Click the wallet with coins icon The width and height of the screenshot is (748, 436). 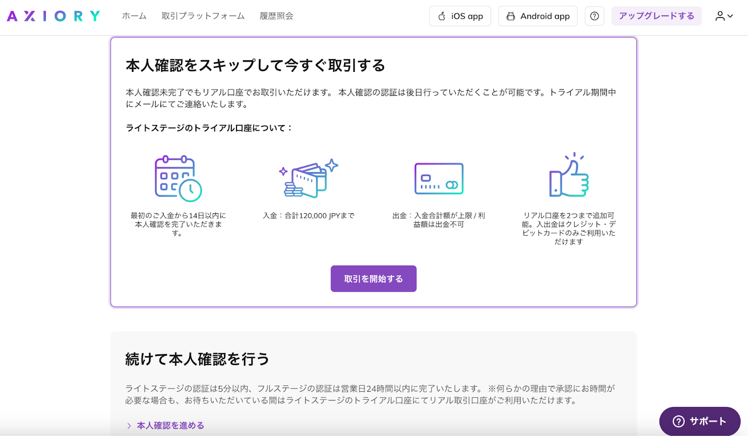tap(309, 179)
